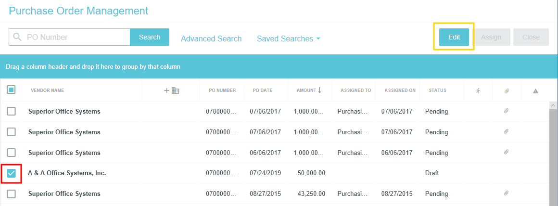This screenshot has width=558, height=206.
Task: Sort by the PO Date column header
Action: (x=263, y=90)
